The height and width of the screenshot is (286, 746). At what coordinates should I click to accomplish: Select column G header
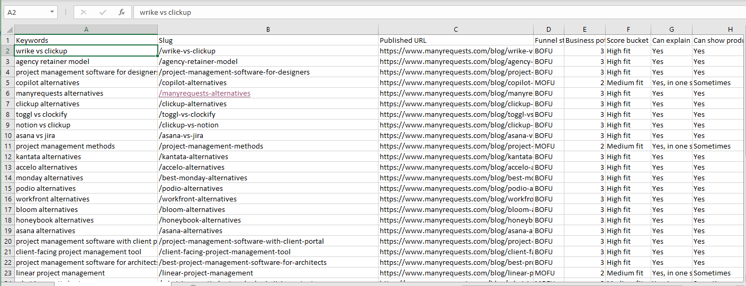[671, 30]
